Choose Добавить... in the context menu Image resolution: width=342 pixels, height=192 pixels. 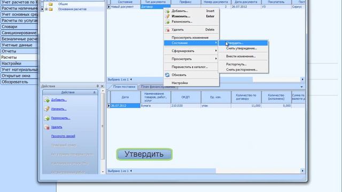click(x=191, y=11)
